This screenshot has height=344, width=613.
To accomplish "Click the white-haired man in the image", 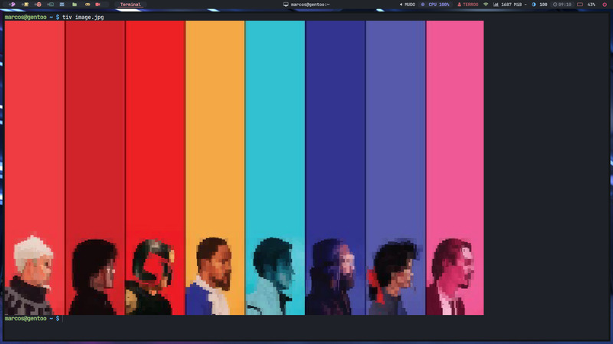I will (x=31, y=275).
